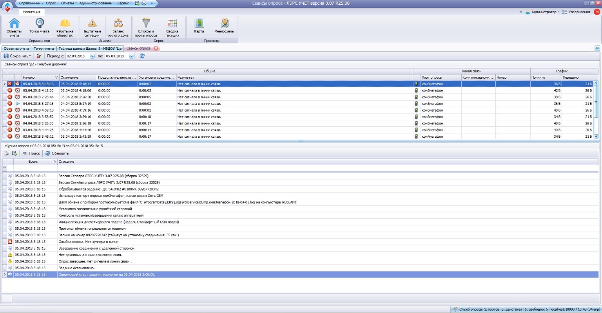Switch to the Точки учета document tab
Image resolution: width=602 pixels, height=313 pixels.
click(44, 49)
